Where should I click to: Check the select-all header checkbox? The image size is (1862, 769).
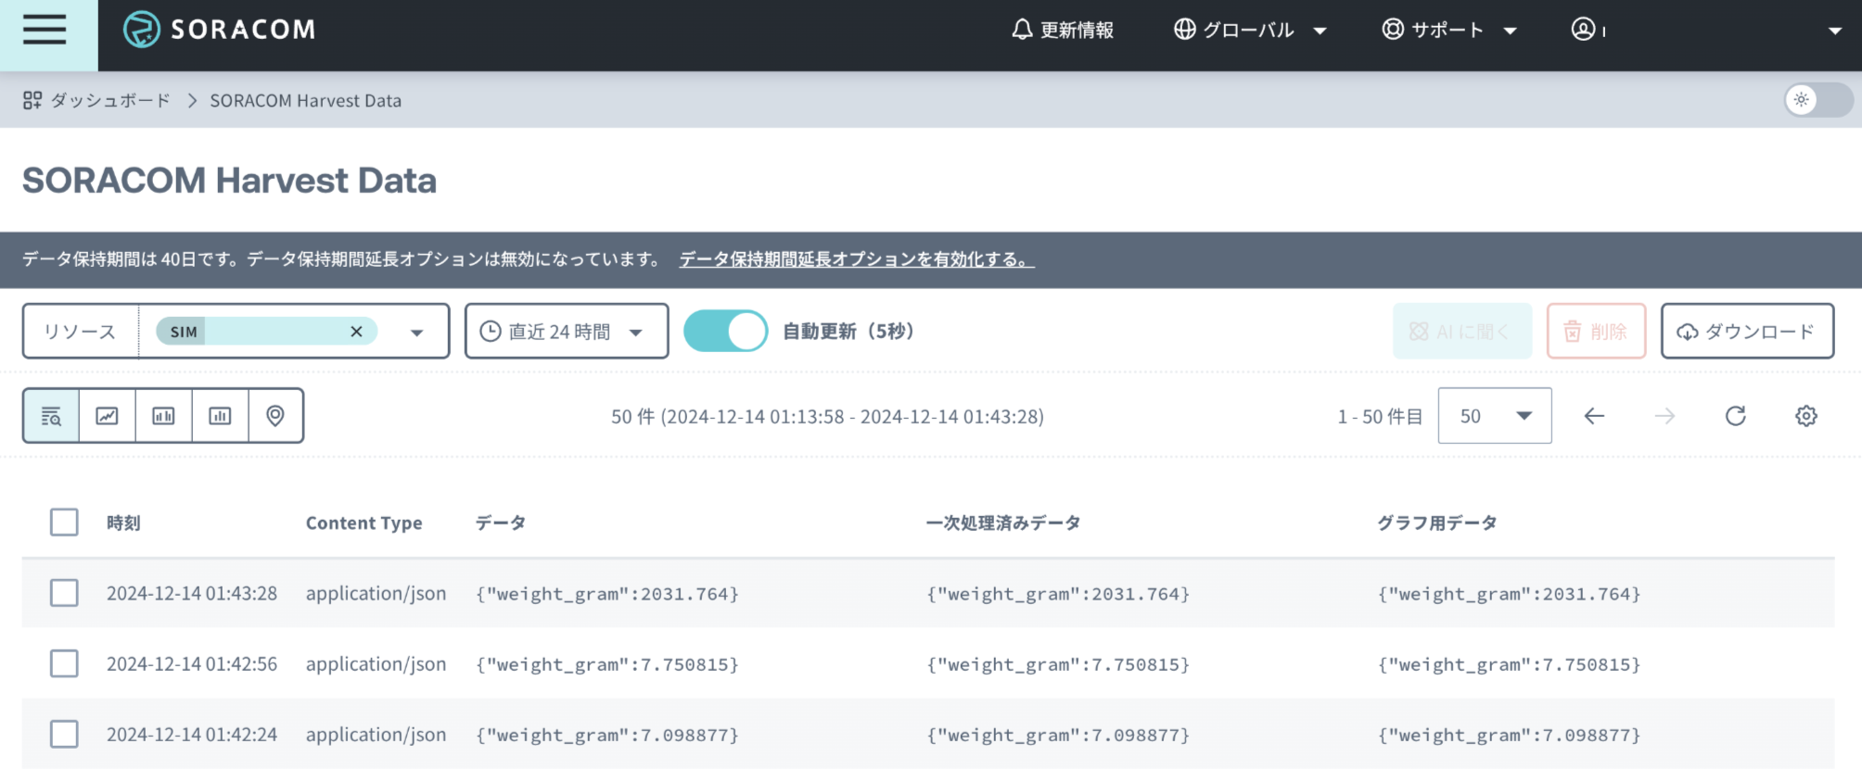(64, 523)
